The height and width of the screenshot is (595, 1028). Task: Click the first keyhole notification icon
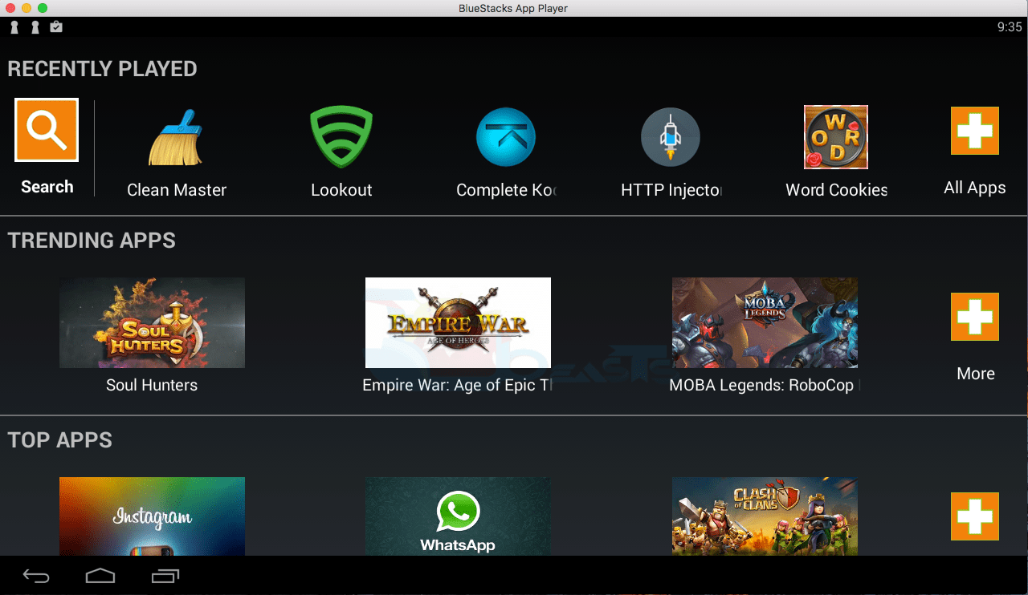[14, 27]
